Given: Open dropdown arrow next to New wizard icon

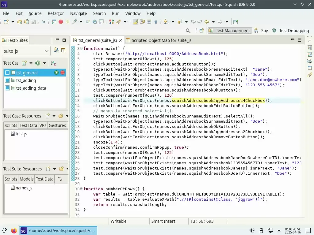Looking at the screenshot, I should pos(13,22).
